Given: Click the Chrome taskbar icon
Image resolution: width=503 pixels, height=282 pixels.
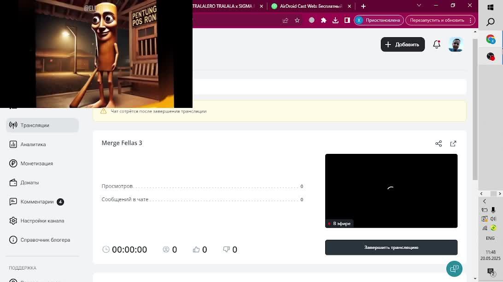Looking at the screenshot, I should (x=491, y=39).
